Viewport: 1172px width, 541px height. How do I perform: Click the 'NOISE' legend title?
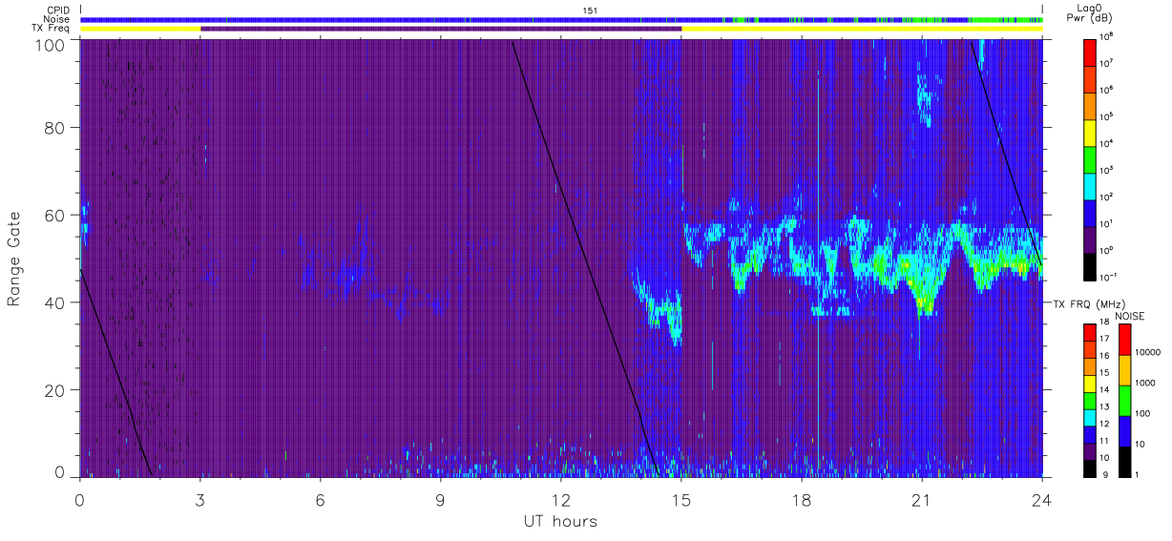[x=1130, y=316]
